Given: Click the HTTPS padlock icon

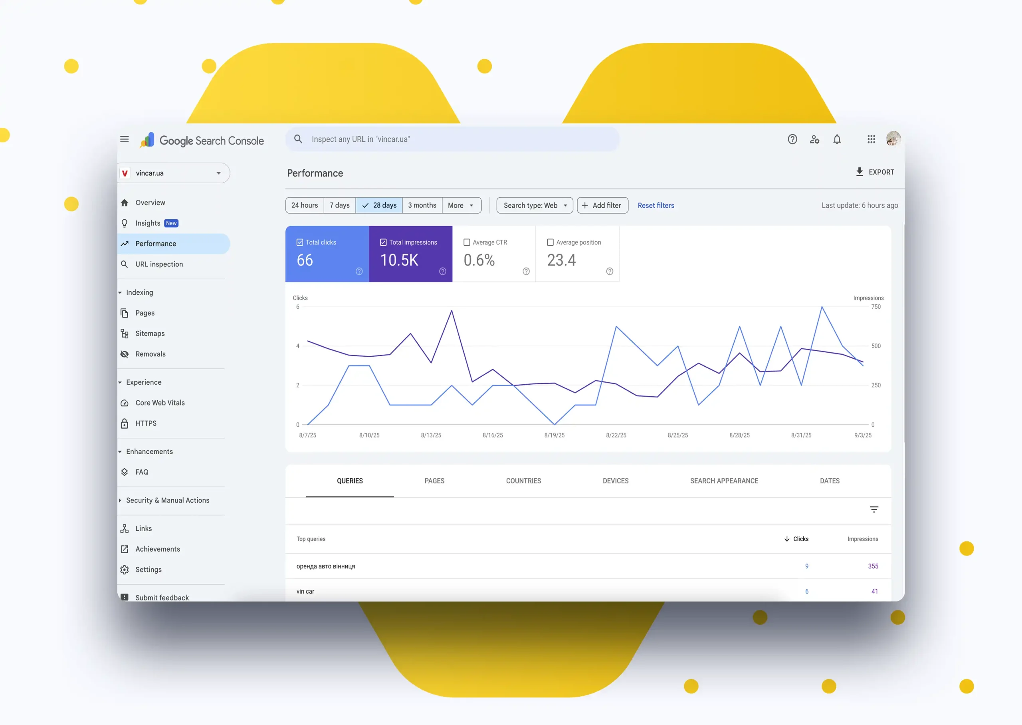Looking at the screenshot, I should pyautogui.click(x=125, y=423).
